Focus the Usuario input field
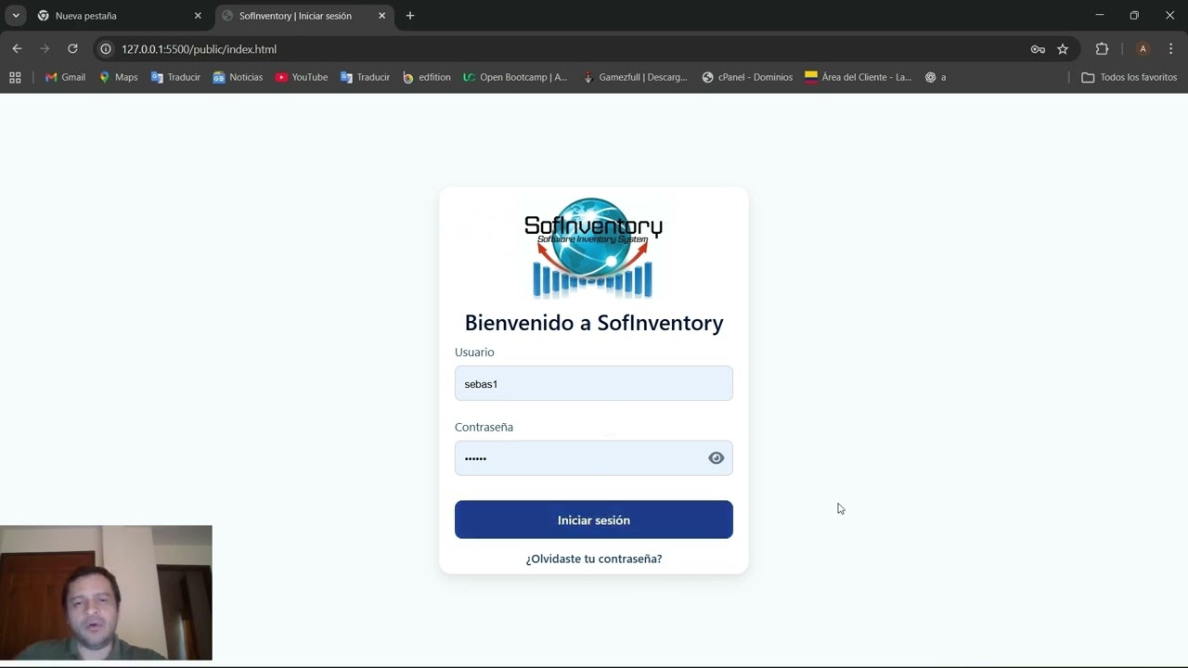The image size is (1188, 668). pyautogui.click(x=594, y=383)
